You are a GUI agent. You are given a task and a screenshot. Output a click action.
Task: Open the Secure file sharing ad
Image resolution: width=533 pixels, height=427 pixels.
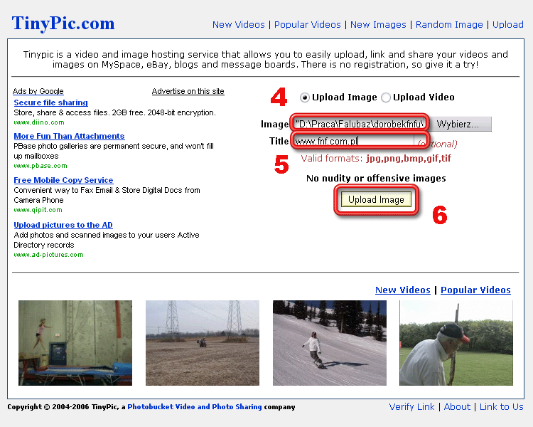click(51, 102)
